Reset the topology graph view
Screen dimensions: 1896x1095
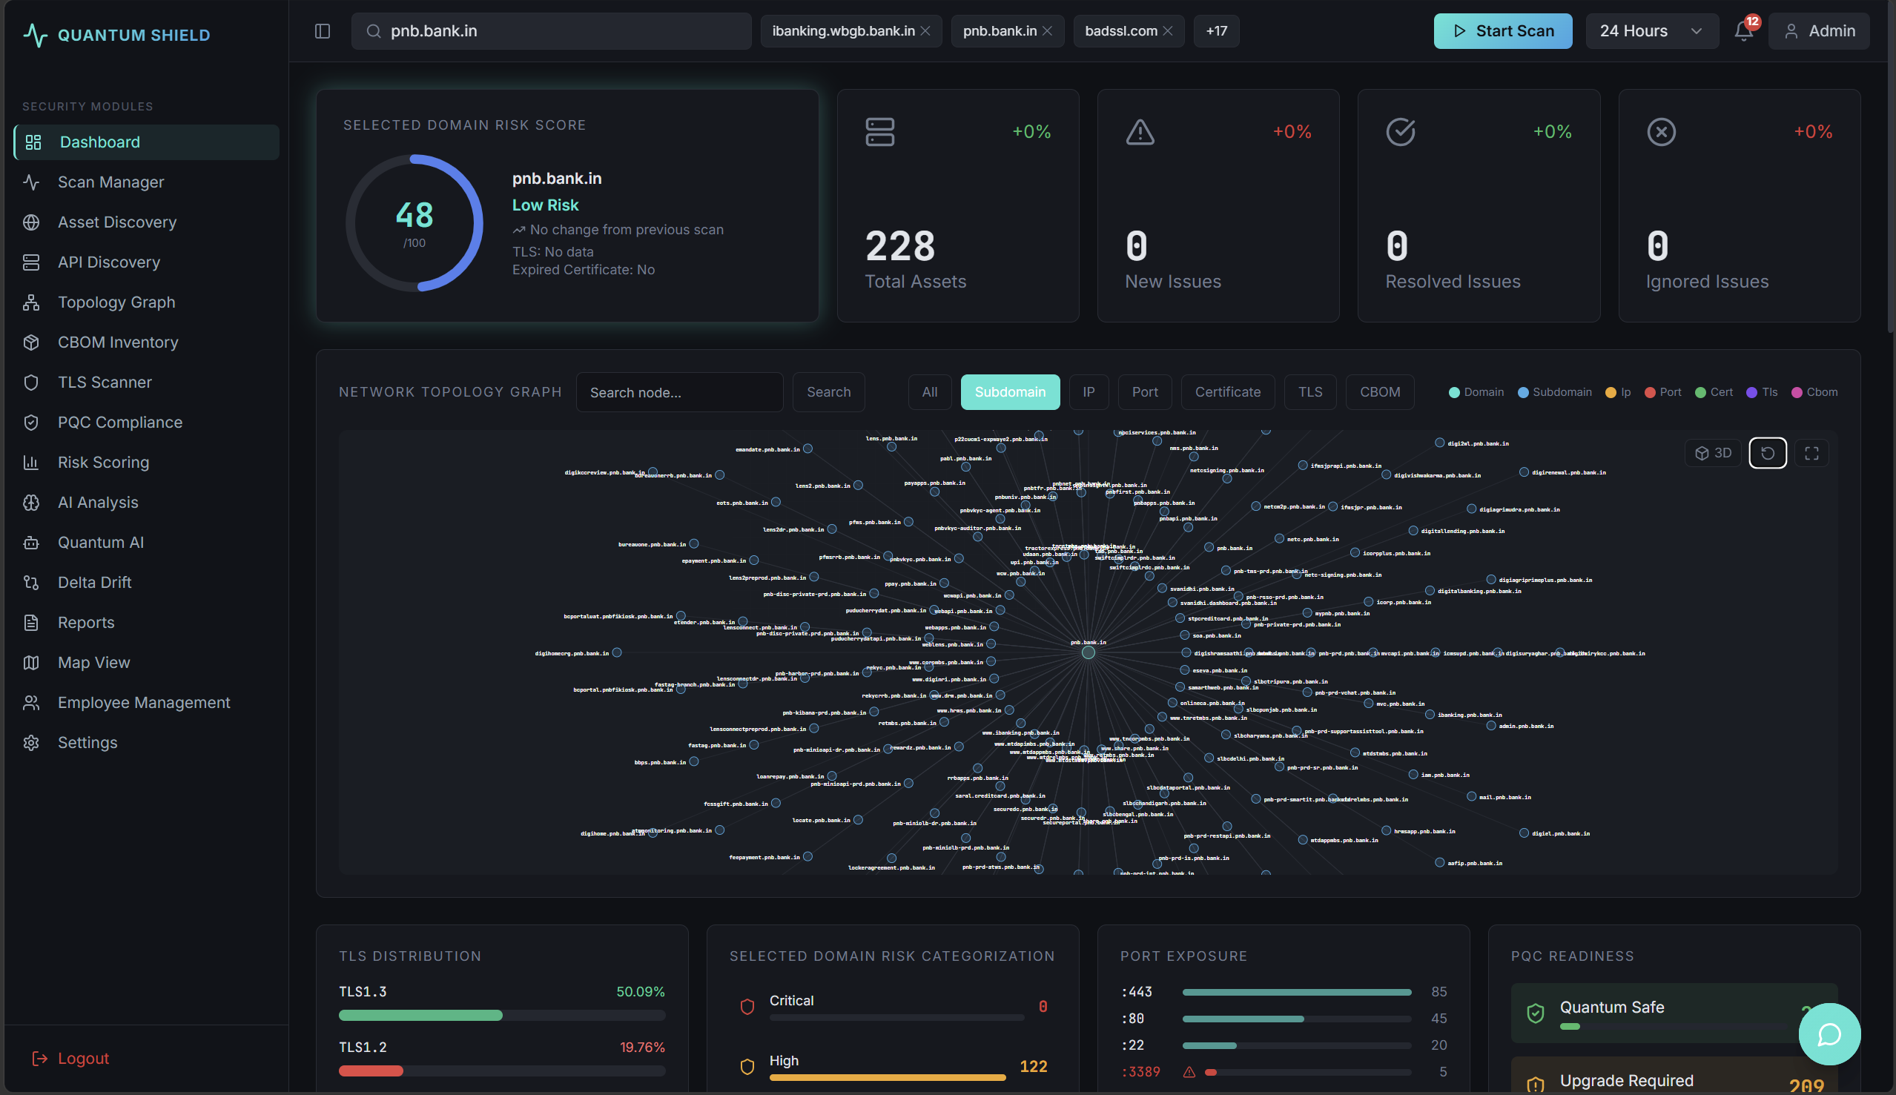tap(1768, 453)
